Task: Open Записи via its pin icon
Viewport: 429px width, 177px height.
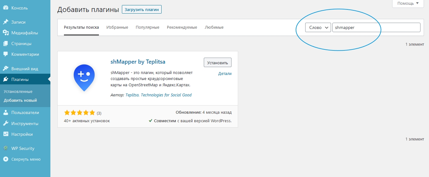Action: click(x=6, y=22)
